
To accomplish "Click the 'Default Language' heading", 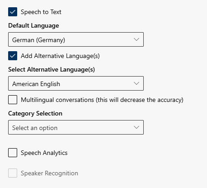I will (x=33, y=26).
